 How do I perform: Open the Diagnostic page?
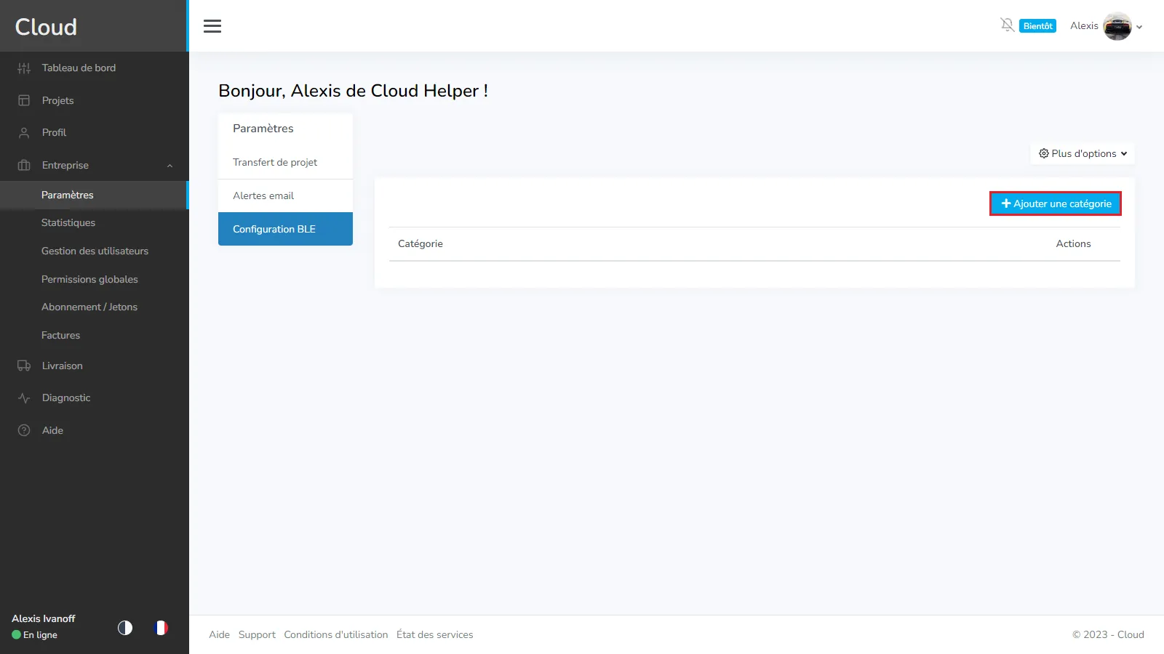click(66, 397)
